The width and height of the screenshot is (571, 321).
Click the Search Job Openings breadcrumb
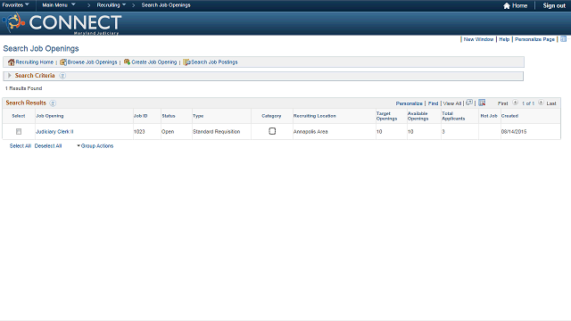[166, 5]
